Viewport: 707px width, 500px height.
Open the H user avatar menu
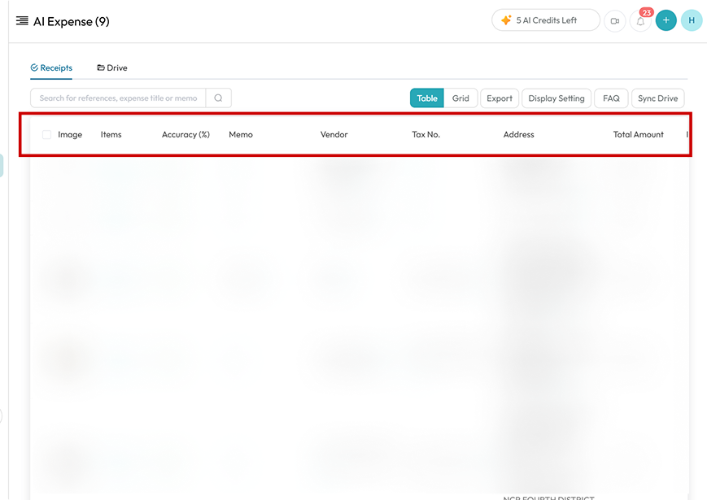click(691, 20)
